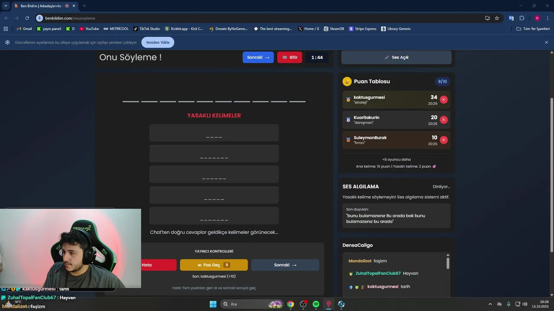Click the site settings gear icon in the notification bar
554x311 pixels.
7,42
